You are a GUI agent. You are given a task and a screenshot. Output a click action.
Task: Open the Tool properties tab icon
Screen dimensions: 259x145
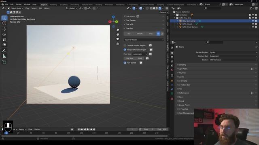pyautogui.click(x=172, y=48)
